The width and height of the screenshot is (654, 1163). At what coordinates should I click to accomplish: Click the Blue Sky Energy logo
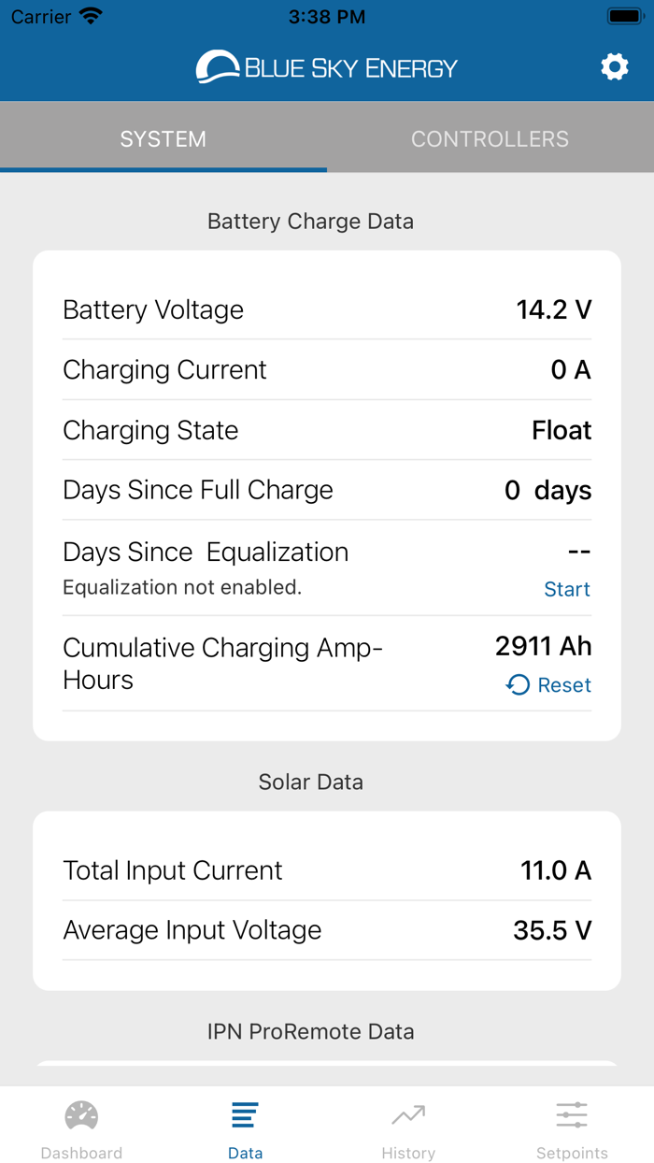click(x=325, y=66)
